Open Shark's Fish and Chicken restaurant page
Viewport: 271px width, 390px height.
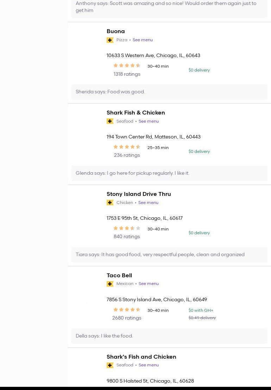(x=141, y=357)
